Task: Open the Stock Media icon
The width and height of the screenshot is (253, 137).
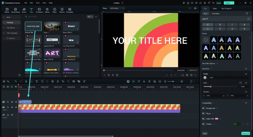Action: [x=15, y=10]
